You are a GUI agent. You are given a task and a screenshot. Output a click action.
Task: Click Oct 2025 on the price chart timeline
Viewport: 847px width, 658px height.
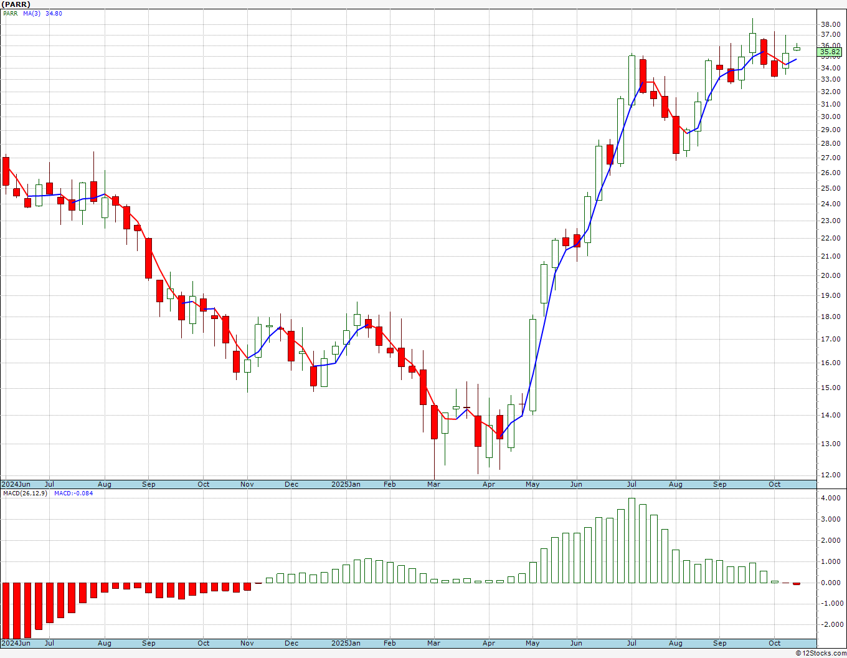774,484
